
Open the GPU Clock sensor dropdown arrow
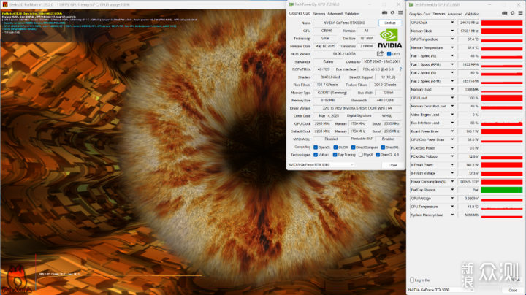point(452,23)
